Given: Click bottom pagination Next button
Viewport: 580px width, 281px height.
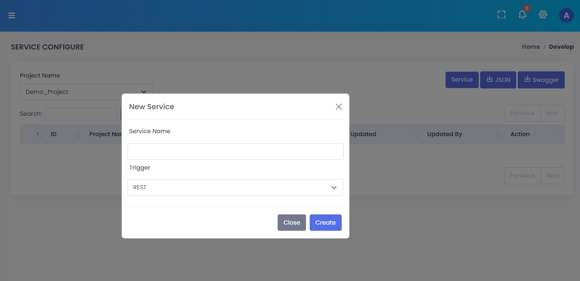Looking at the screenshot, I should (552, 176).
